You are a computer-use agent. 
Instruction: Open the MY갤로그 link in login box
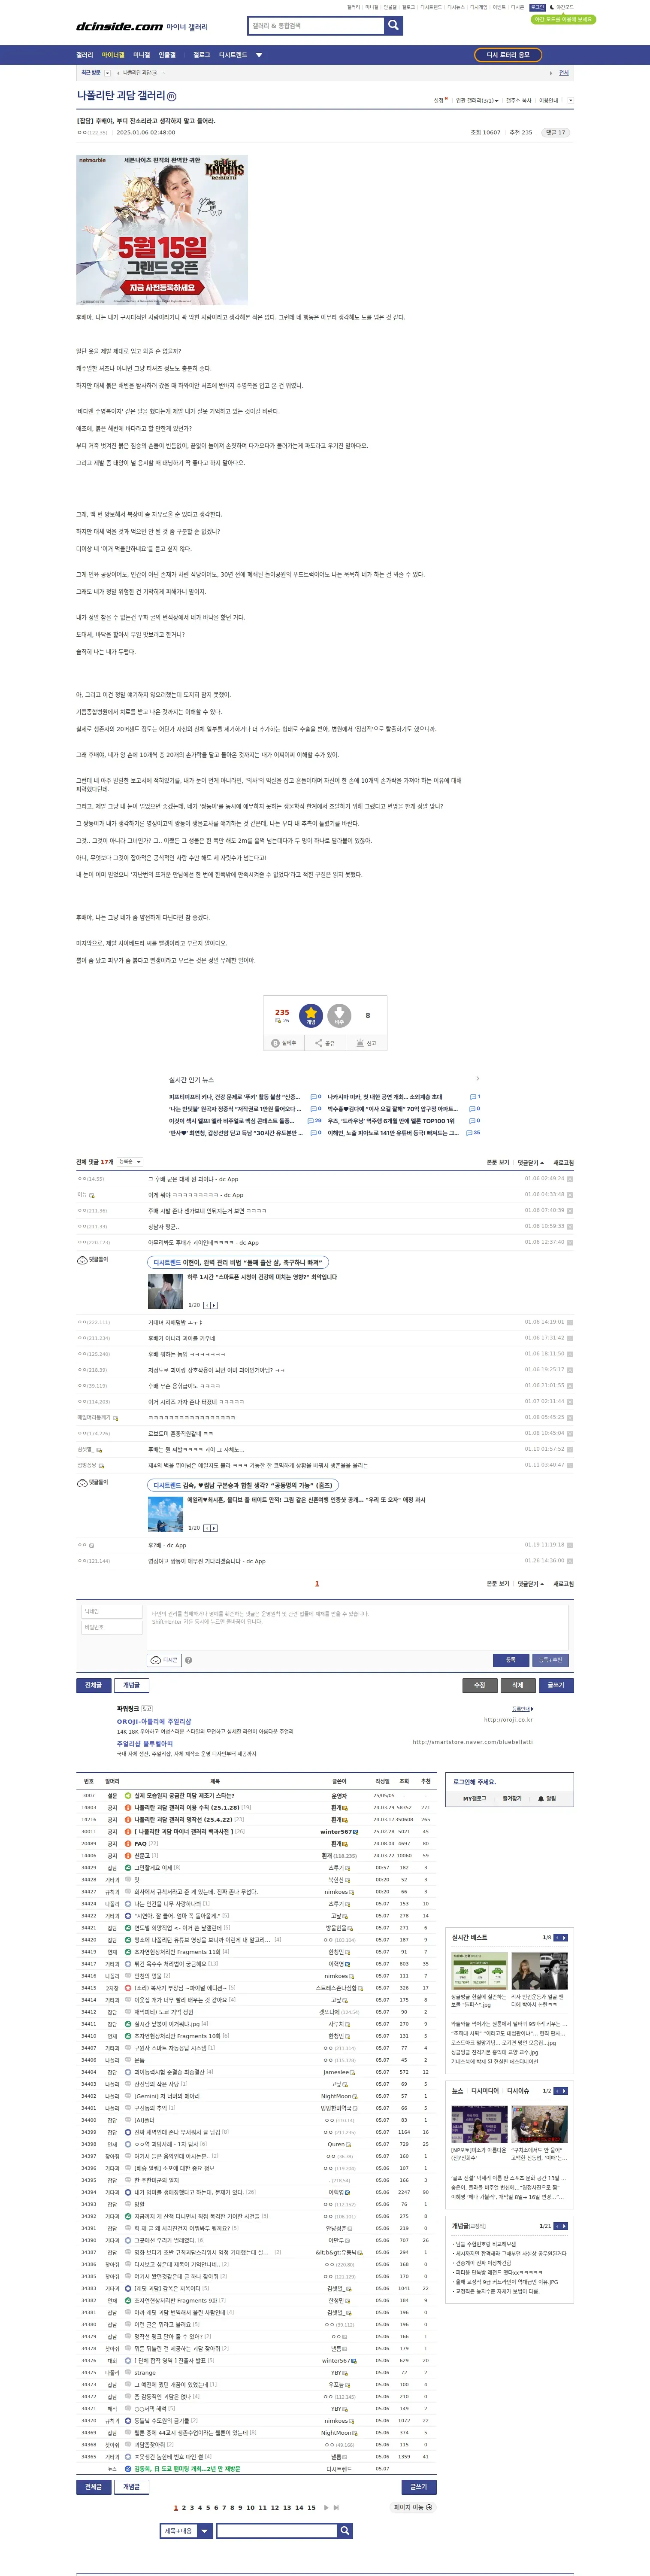474,1798
